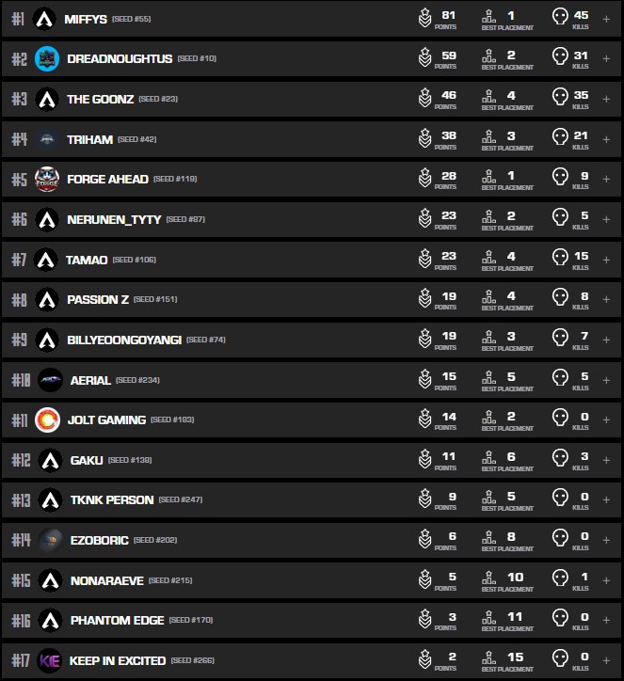This screenshot has width=624, height=681.
Task: Expand Gaku team details
Action: coord(606,460)
